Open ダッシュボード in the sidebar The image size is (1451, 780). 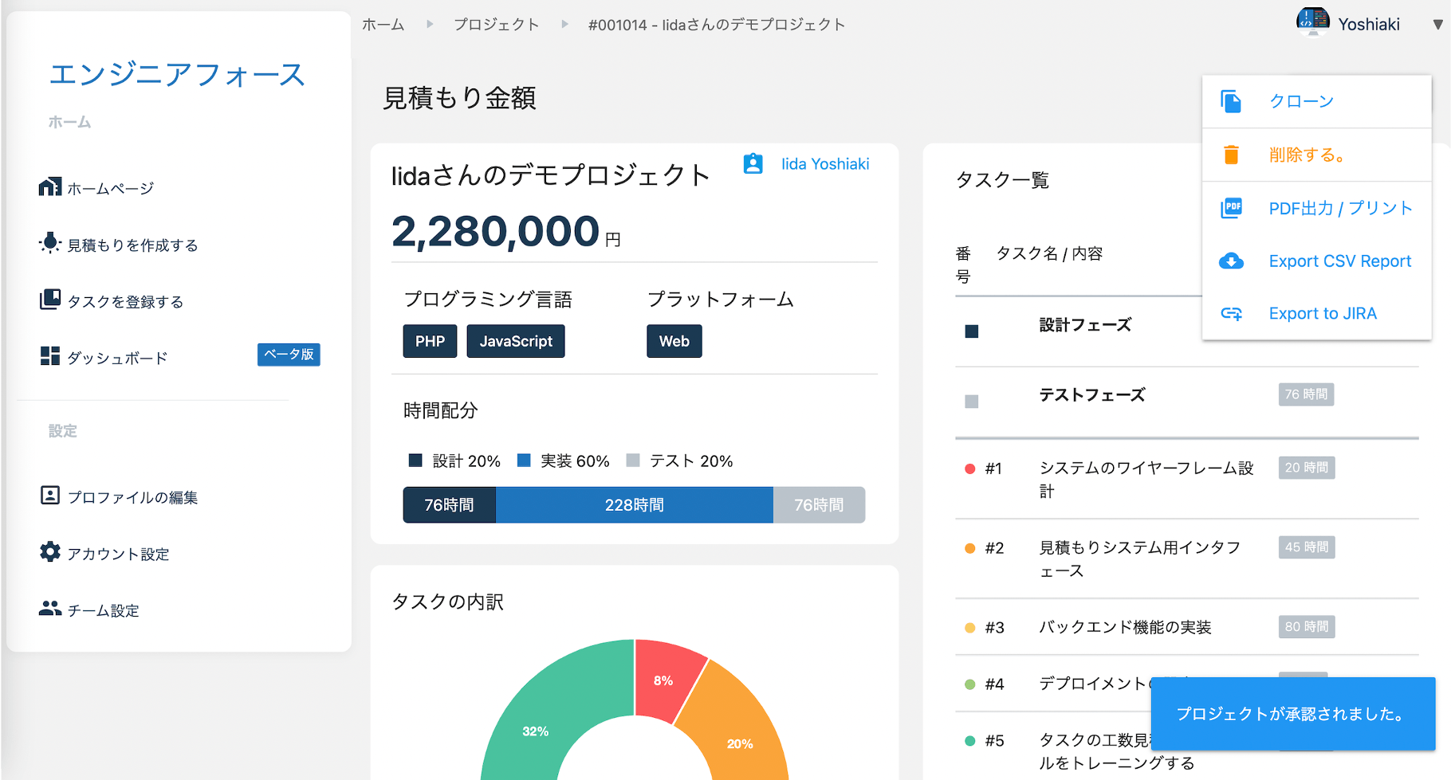[117, 358]
